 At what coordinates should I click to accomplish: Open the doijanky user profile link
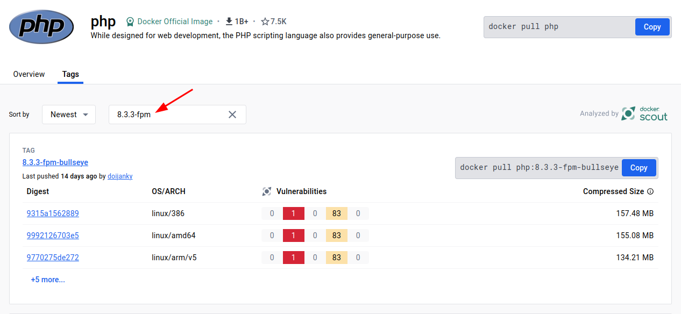pos(120,176)
